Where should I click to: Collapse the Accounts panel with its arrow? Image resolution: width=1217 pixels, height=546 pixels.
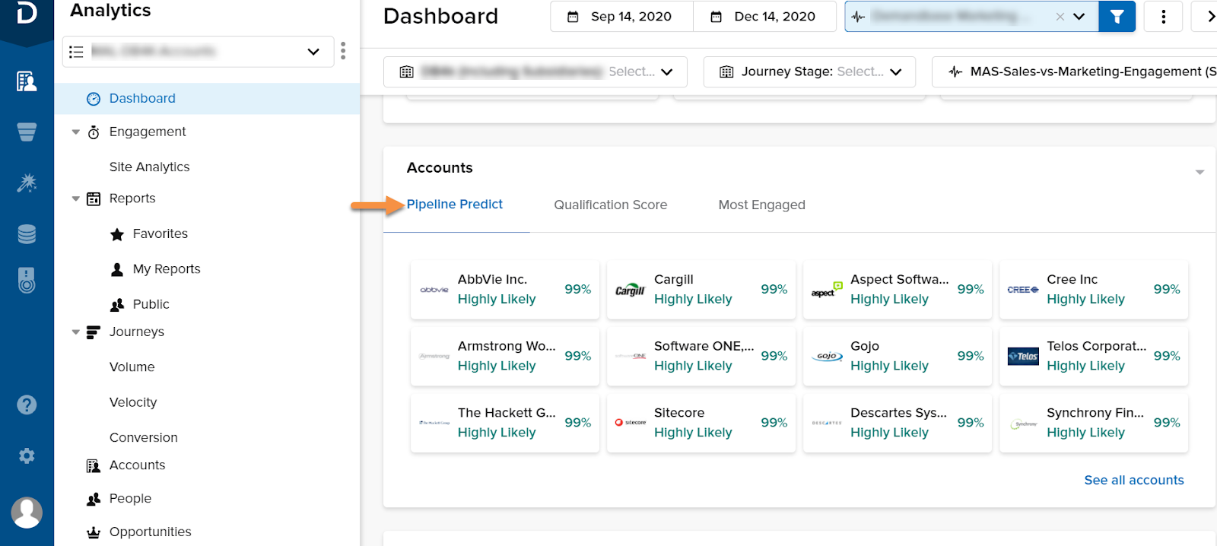click(1200, 173)
